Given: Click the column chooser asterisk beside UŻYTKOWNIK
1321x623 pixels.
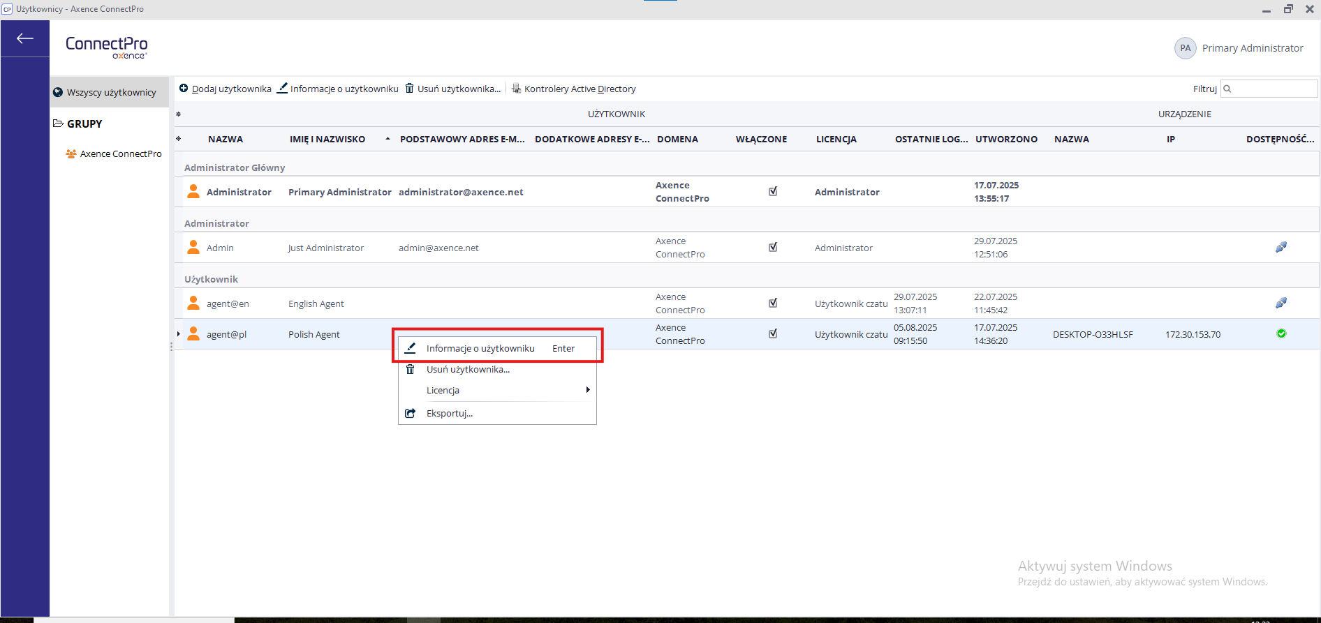Looking at the screenshot, I should [179, 114].
